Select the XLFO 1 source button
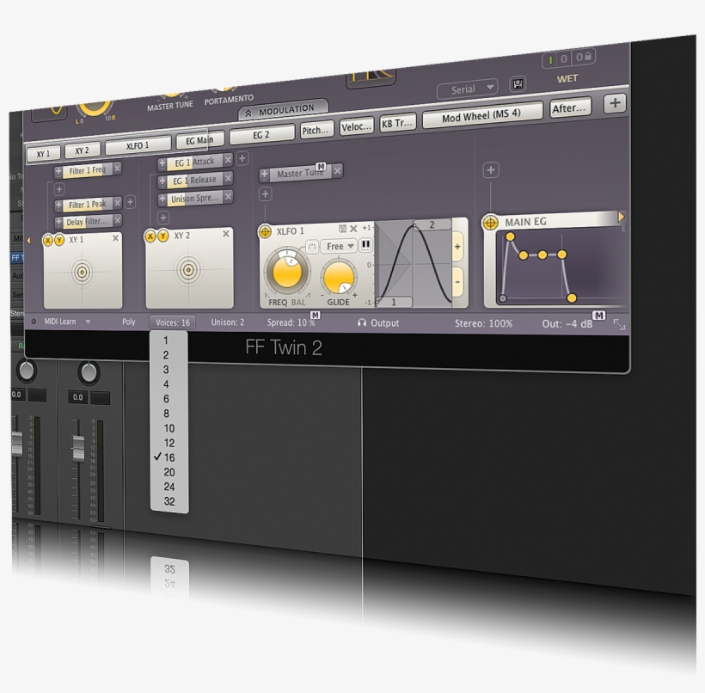The image size is (705, 693). tap(138, 145)
